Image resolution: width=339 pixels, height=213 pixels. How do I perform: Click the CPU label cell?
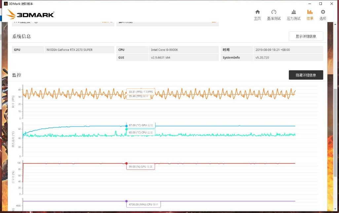point(132,50)
